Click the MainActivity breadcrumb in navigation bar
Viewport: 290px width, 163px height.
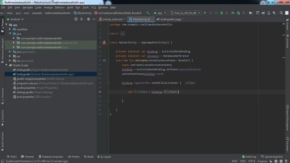pyautogui.click(x=82, y=13)
